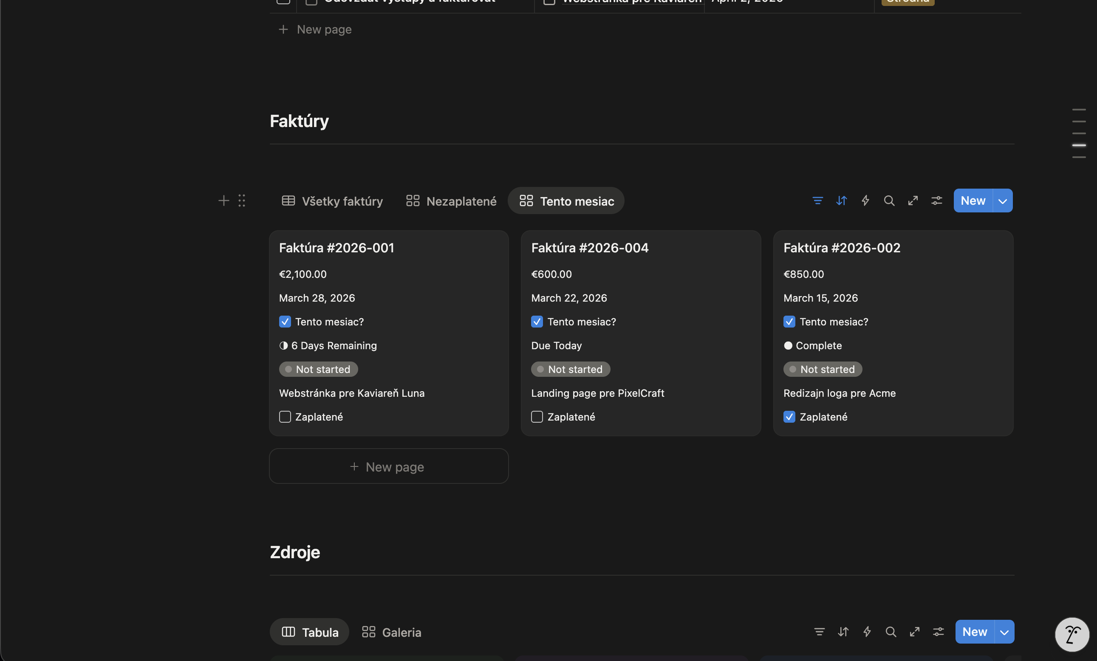Open filter icon in Zdroje toolbar

(819, 632)
